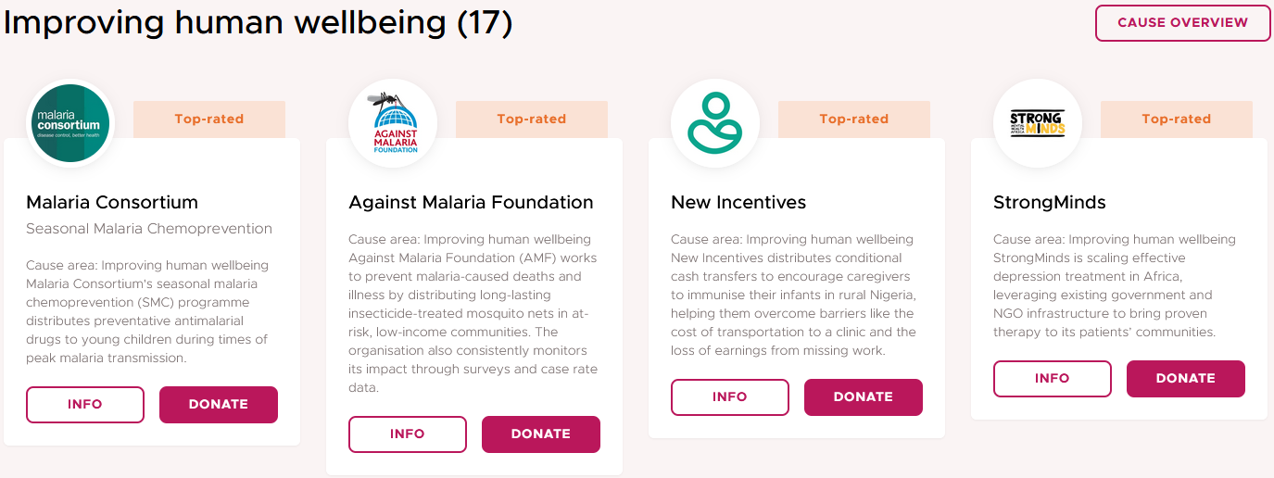Viewport: 1274px width, 478px height.
Task: Click the StrongMinds logo icon
Action: (1038, 123)
